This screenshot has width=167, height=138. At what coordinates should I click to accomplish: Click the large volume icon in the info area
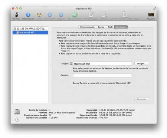[17, 112]
